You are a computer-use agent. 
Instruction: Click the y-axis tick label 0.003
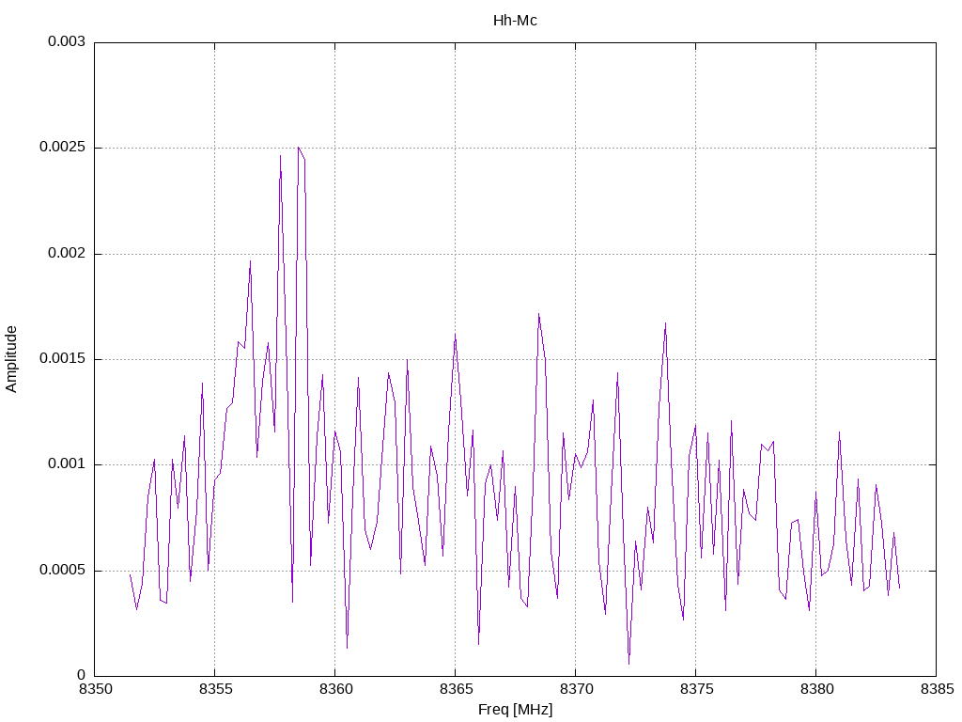[x=67, y=41]
